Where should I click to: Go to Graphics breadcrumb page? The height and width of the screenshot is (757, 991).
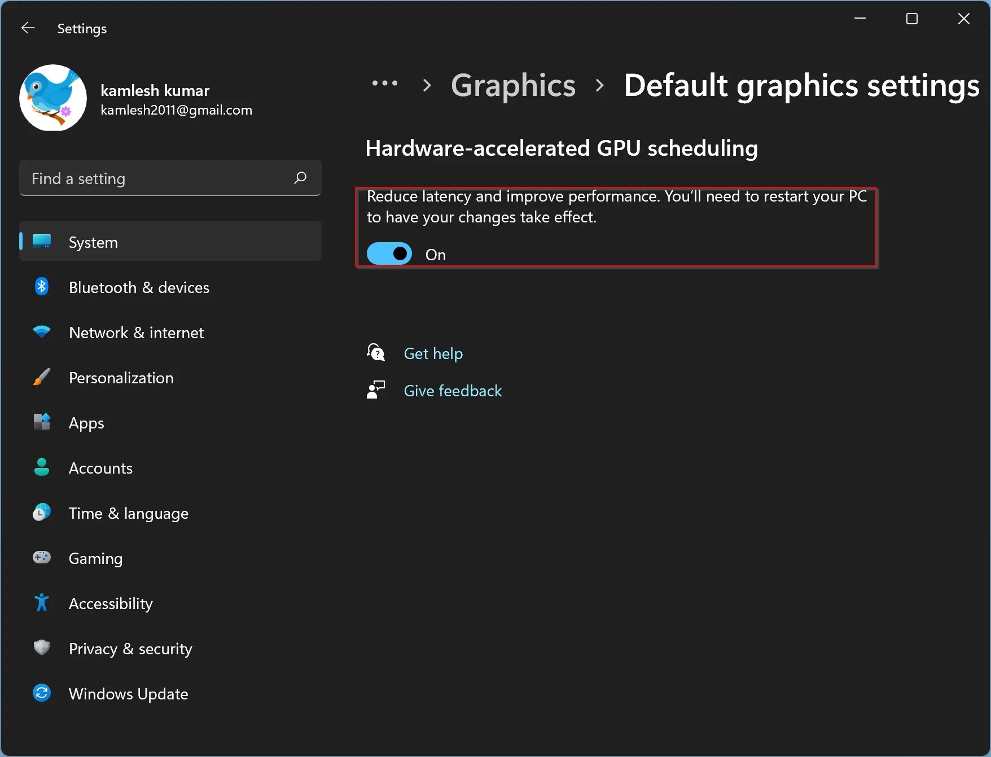513,85
